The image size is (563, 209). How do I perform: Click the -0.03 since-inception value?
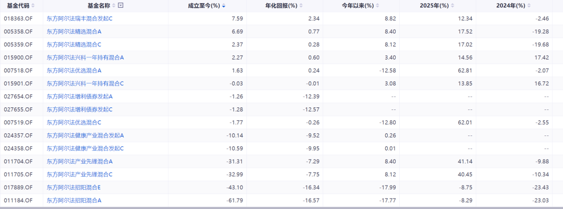point(236,84)
